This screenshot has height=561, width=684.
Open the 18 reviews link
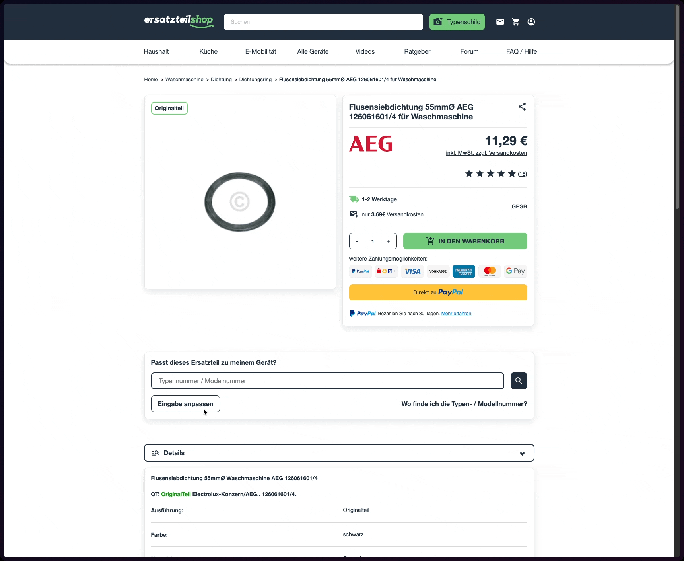tap(522, 174)
